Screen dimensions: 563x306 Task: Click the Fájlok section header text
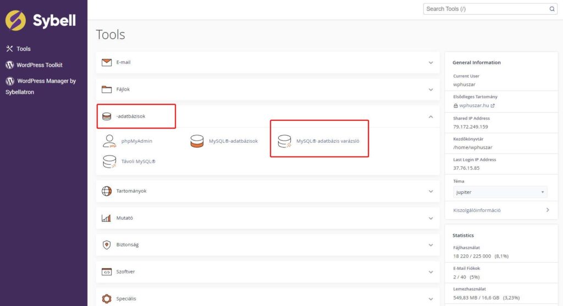point(123,90)
